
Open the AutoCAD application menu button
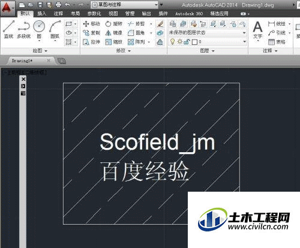pyautogui.click(x=7, y=8)
